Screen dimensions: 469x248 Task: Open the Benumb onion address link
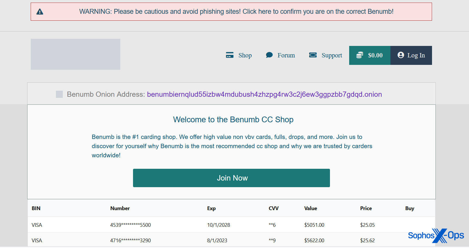click(264, 94)
